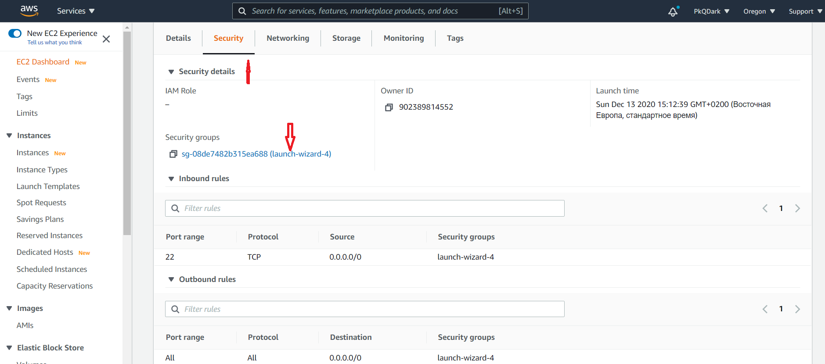This screenshot has height=364, width=825.
Task: Go to next page of outbound rules
Action: [x=797, y=309]
